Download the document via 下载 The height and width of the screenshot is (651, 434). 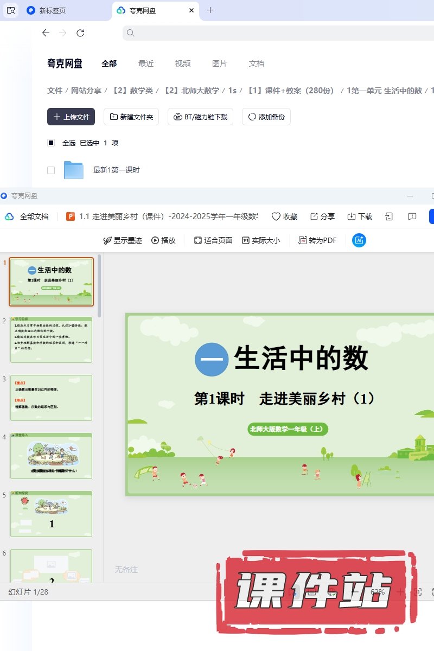[360, 216]
